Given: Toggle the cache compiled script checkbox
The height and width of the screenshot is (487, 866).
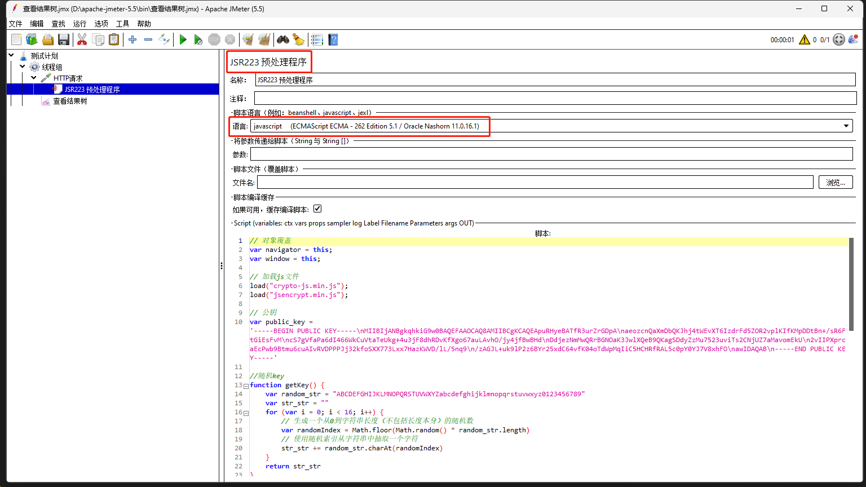Looking at the screenshot, I should click(317, 209).
